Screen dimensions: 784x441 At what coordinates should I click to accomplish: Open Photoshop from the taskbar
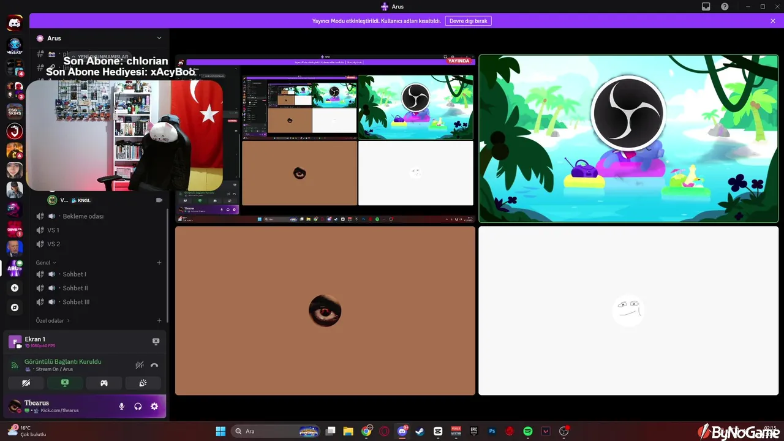pos(492,431)
